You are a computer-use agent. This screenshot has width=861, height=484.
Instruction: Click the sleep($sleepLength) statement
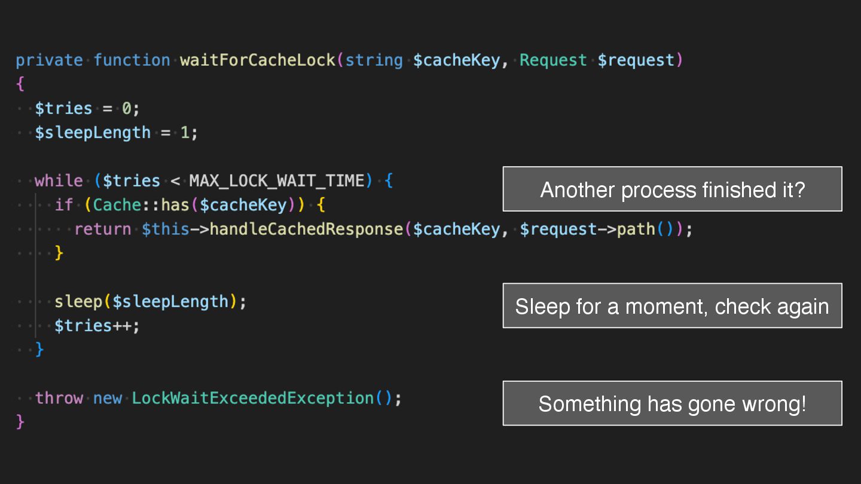(150, 302)
